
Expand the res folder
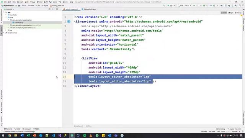pyautogui.click(x=6, y=30)
